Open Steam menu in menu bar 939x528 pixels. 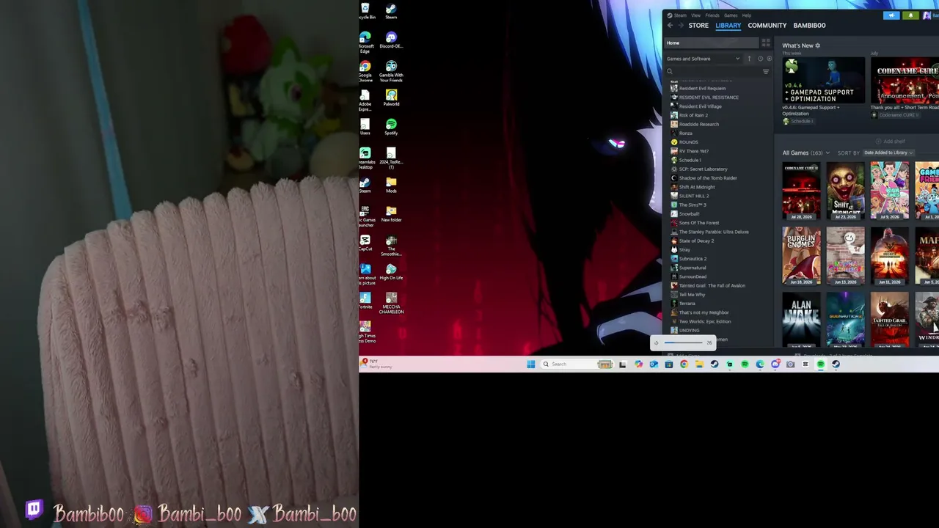tap(680, 15)
